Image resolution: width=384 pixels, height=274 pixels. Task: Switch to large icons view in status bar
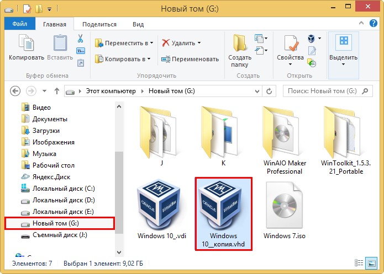[371, 263]
